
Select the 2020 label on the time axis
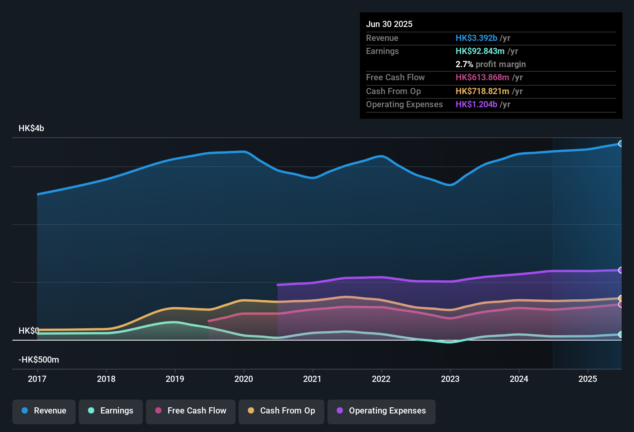(244, 379)
